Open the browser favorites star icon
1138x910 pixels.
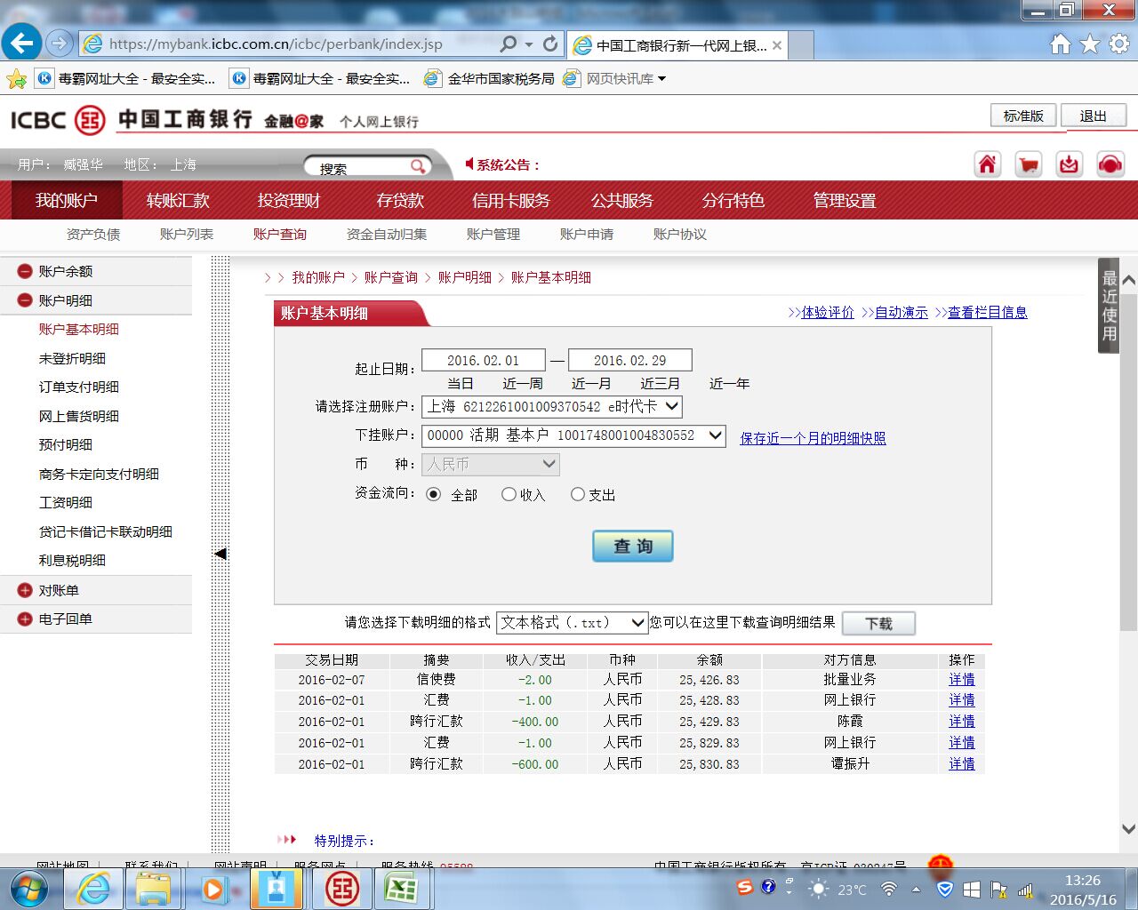click(x=1090, y=44)
